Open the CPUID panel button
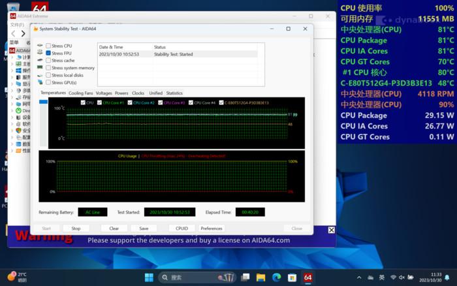457x286 pixels. tap(182, 229)
